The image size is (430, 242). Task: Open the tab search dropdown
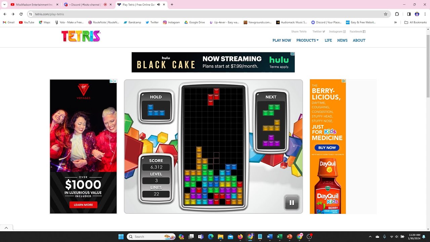pyautogui.click(x=4, y=5)
